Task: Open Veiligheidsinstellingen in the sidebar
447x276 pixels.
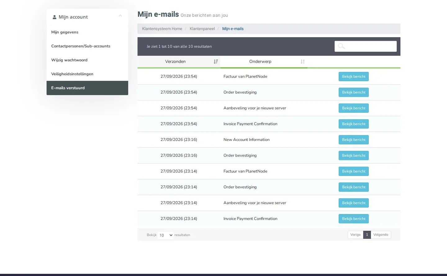Action: (72, 74)
